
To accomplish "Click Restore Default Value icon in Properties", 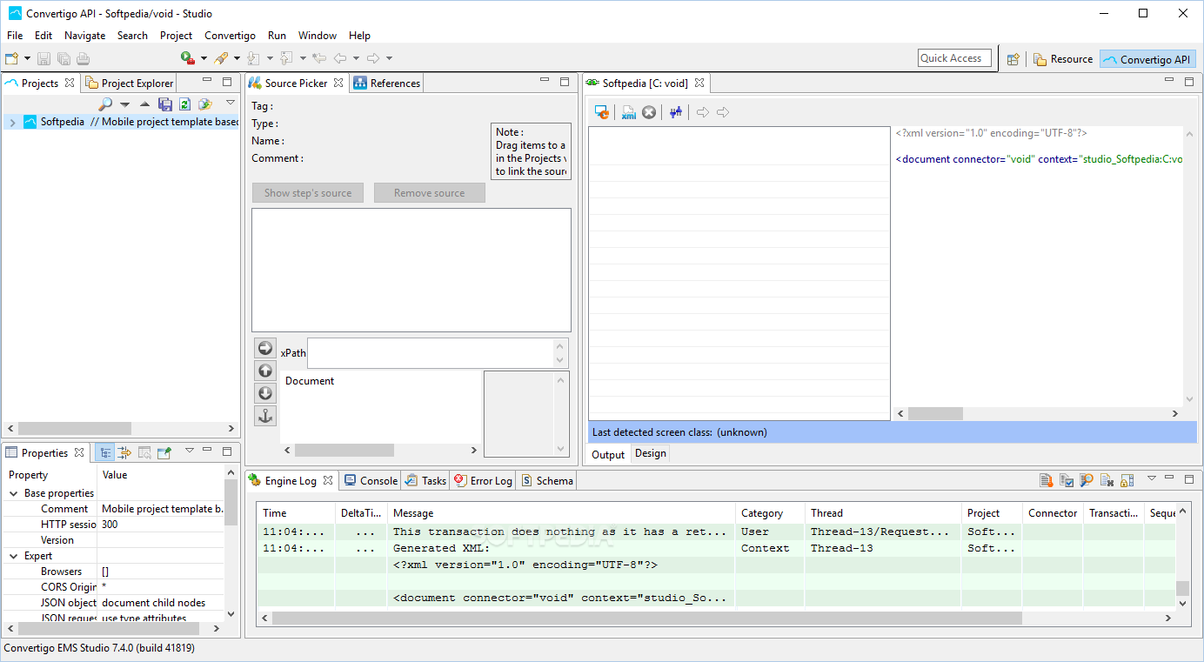I will [144, 452].
